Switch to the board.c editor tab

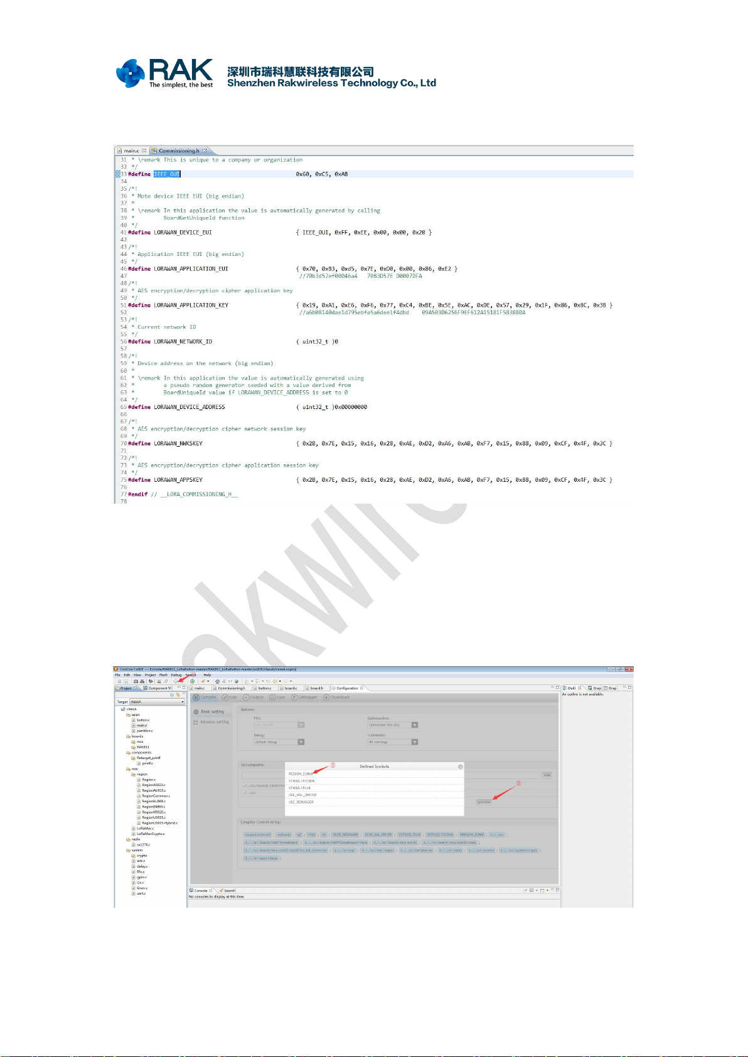click(x=290, y=688)
